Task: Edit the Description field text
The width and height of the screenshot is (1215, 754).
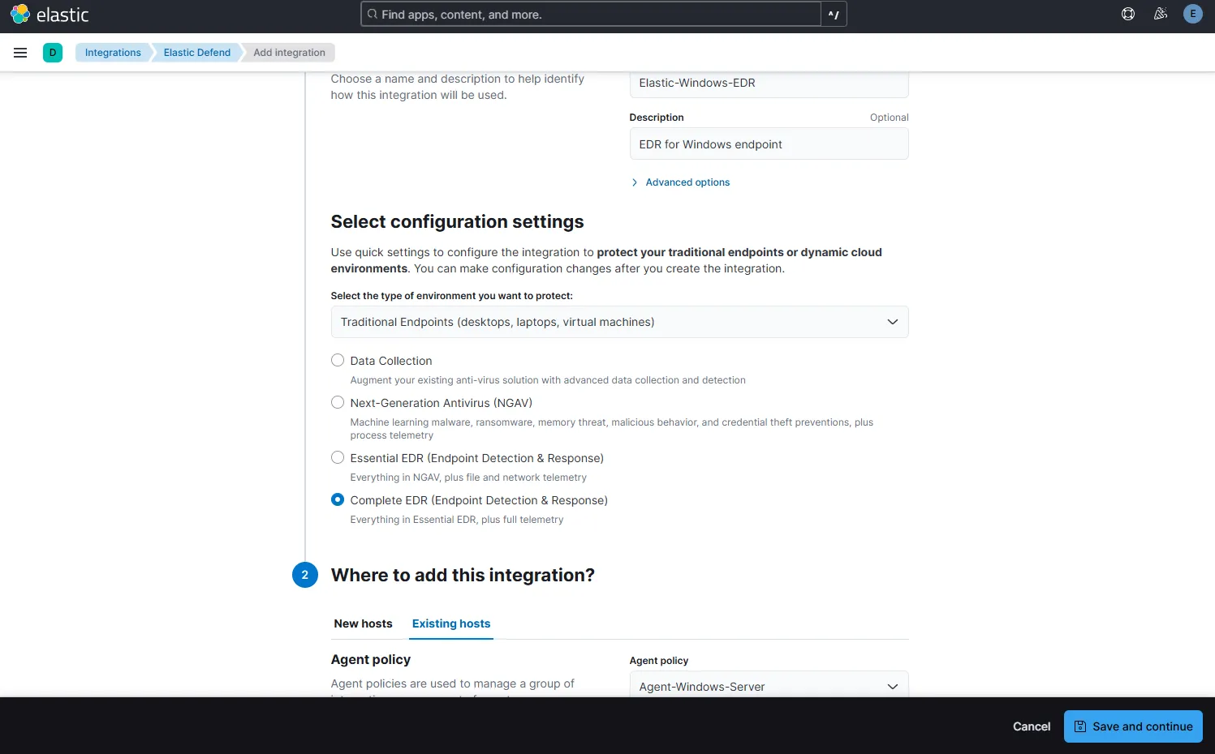Action: click(x=768, y=144)
